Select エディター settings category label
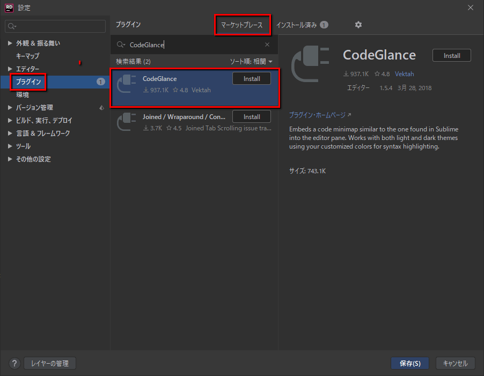The width and height of the screenshot is (484, 376). (x=27, y=69)
